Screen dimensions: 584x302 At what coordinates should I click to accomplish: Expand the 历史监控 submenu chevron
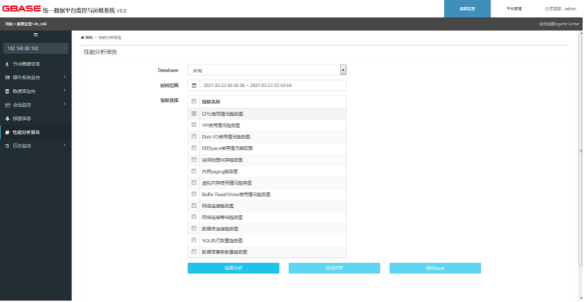pos(65,146)
